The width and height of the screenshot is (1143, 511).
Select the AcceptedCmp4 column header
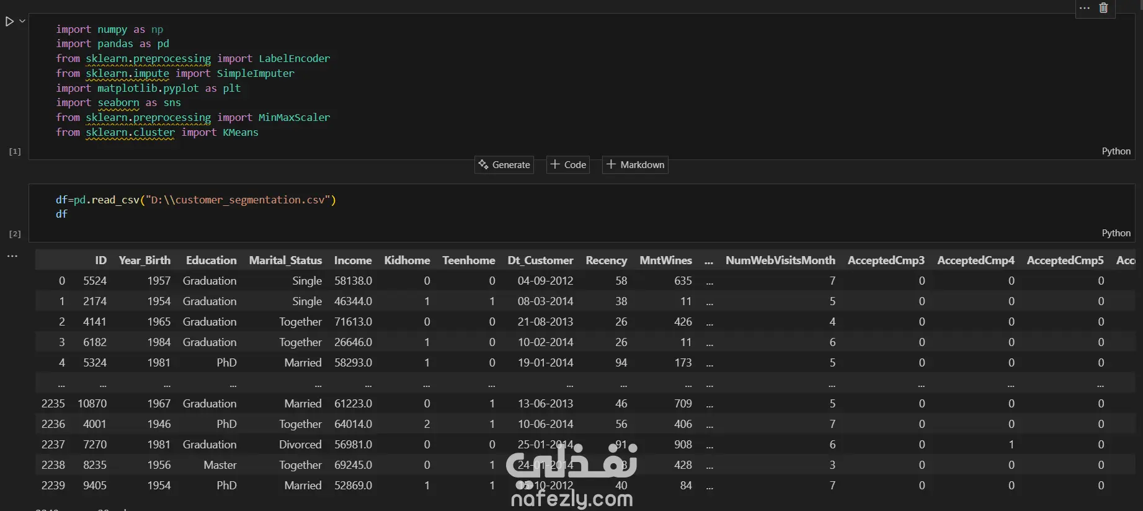point(976,260)
